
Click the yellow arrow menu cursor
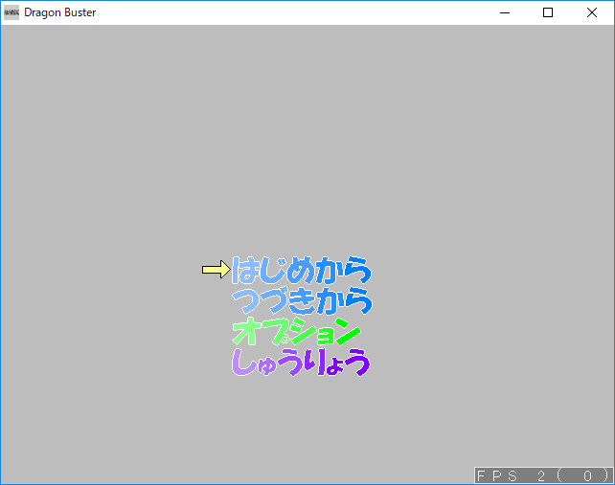tap(216, 270)
